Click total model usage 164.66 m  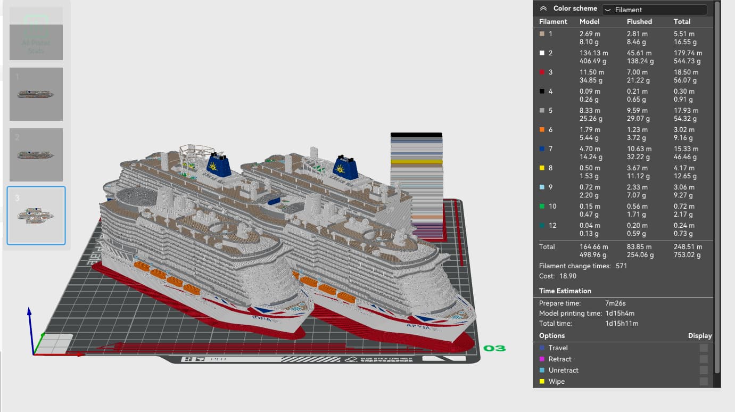(594, 246)
